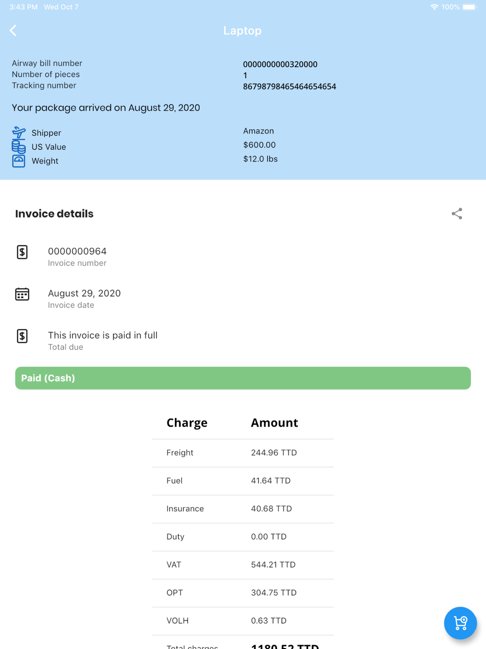Viewport: 486px width, 649px height.
Task: Select the VOLH amount 0.63 TTD
Action: 269,621
